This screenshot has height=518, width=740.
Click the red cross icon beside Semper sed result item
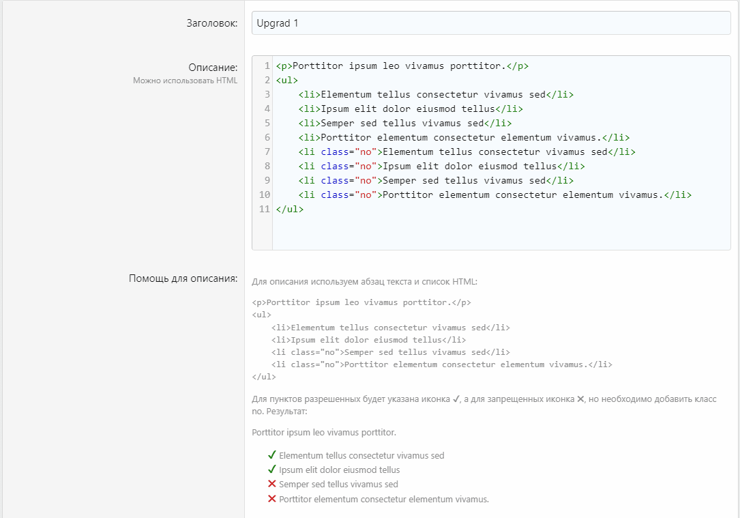(x=271, y=485)
